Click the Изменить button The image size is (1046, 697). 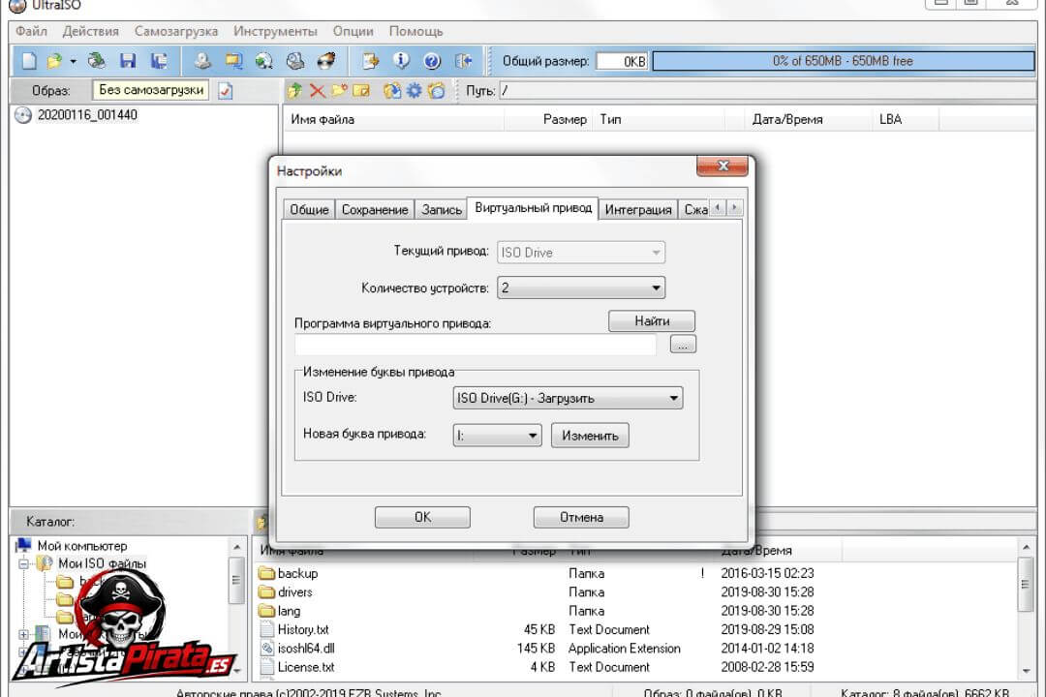pos(590,436)
